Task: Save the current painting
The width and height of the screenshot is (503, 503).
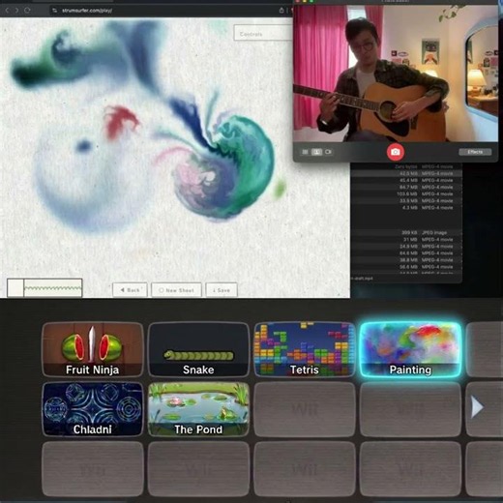Action: coord(222,290)
